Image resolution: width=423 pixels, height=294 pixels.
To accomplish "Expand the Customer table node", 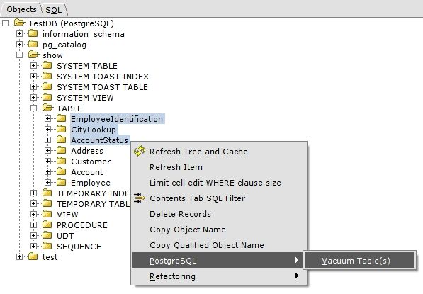I will (x=47, y=162).
